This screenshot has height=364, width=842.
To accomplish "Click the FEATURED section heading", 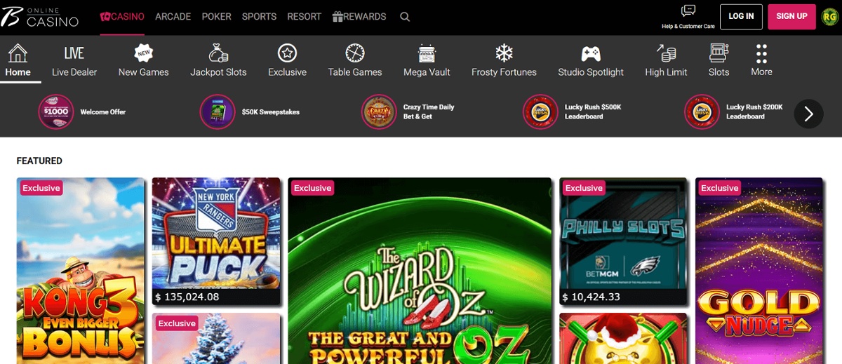I will pyautogui.click(x=39, y=161).
